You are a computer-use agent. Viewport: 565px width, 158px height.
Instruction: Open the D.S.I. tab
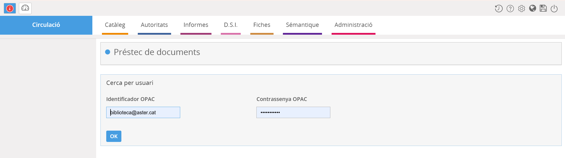(x=231, y=25)
